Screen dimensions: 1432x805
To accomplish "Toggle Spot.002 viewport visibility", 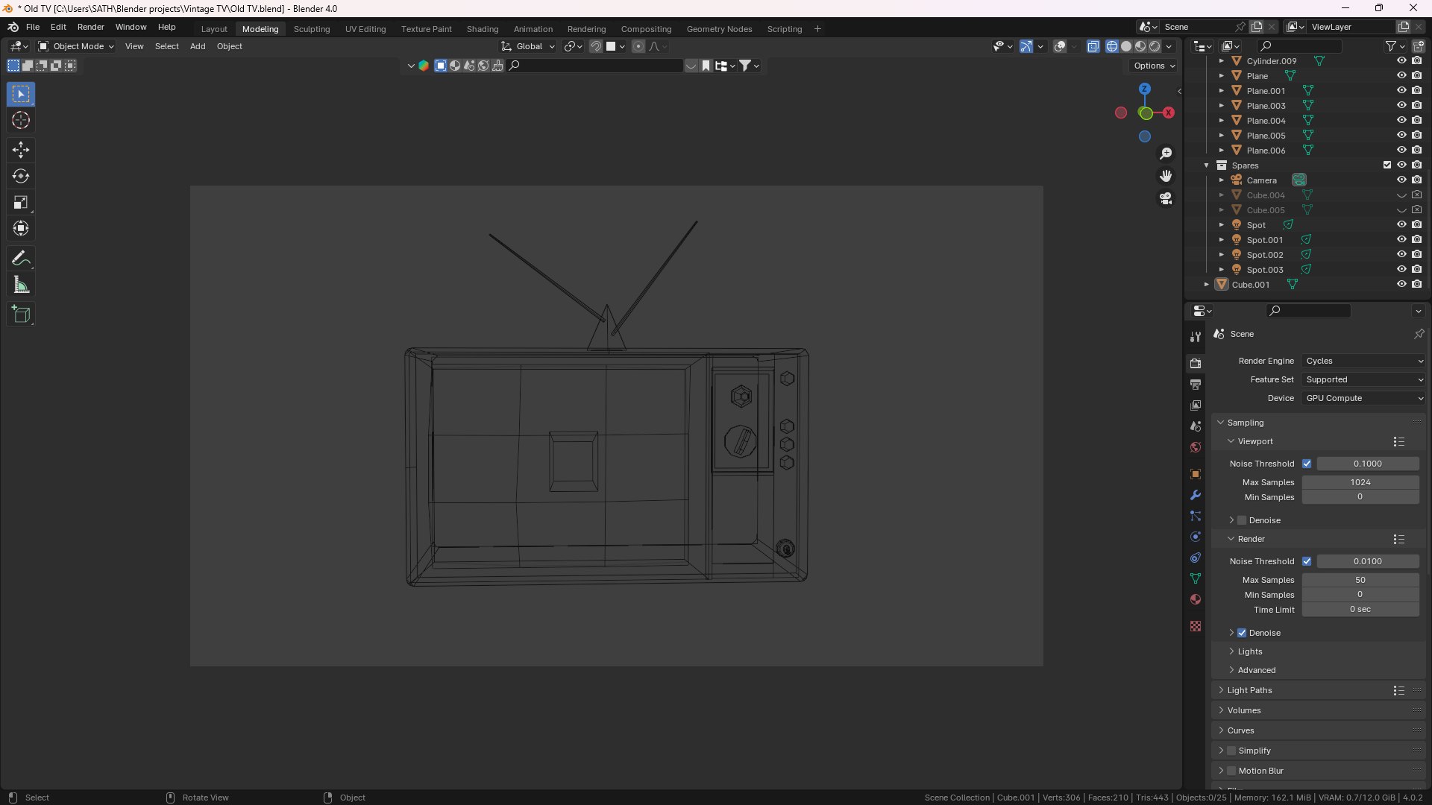I will pos(1401,255).
